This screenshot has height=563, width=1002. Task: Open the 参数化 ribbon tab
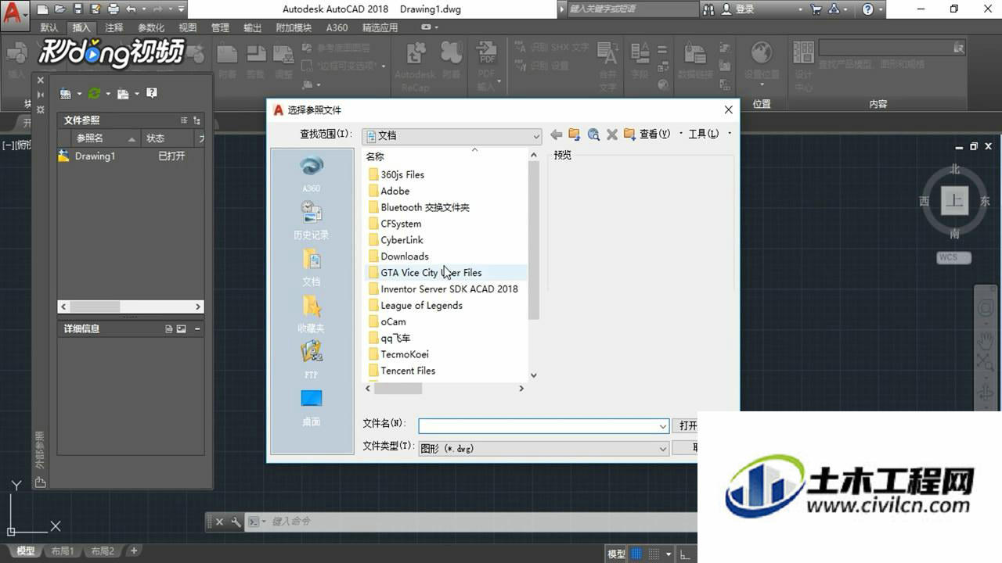click(151, 27)
